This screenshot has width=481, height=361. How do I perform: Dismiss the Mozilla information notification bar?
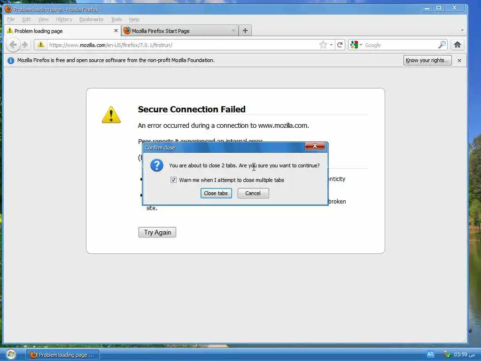(459, 61)
